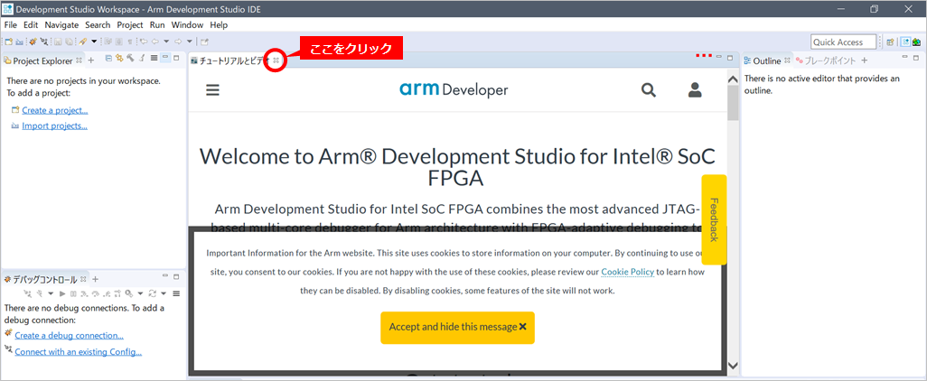The image size is (927, 381).
Task: Close the チュートリアルとビデオ tab
Action: [276, 60]
